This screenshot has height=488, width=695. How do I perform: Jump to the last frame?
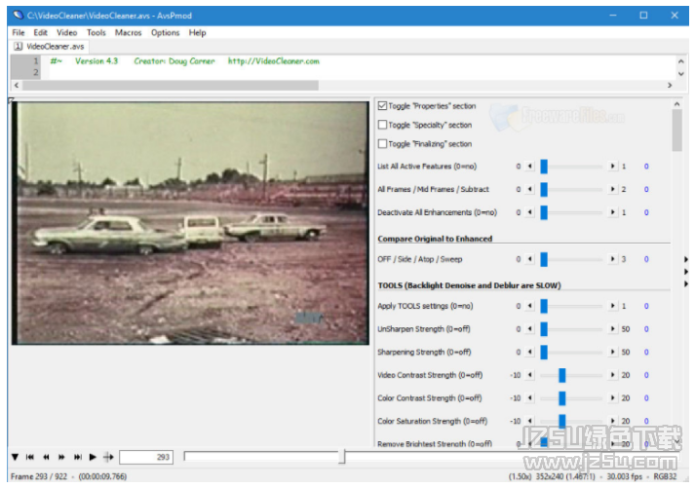(78, 457)
